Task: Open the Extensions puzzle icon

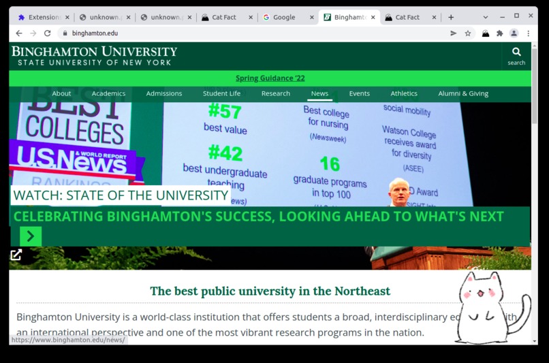Action: pos(500,33)
